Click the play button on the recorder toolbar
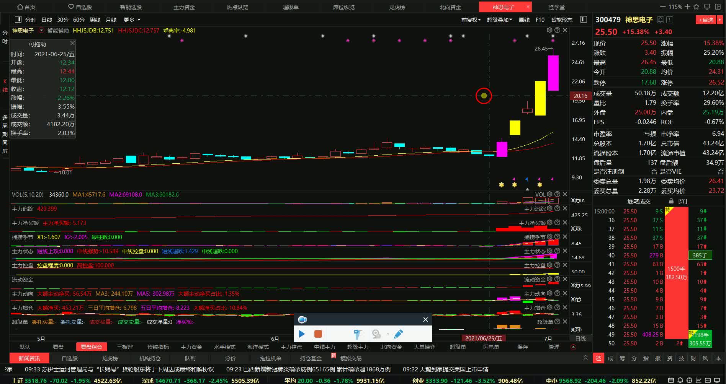726x384 pixels. 302,334
